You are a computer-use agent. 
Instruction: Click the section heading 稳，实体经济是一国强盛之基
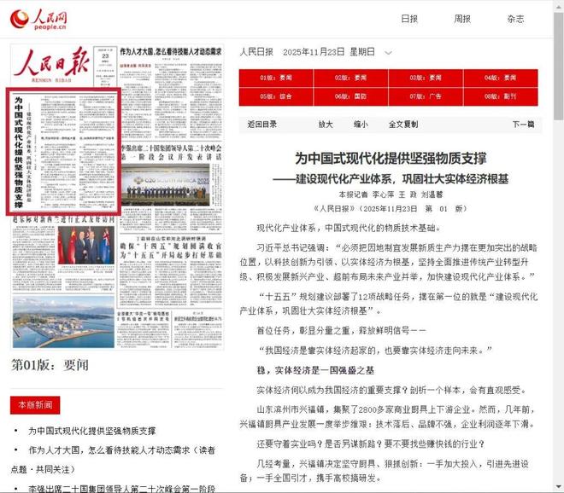pyautogui.click(x=315, y=370)
